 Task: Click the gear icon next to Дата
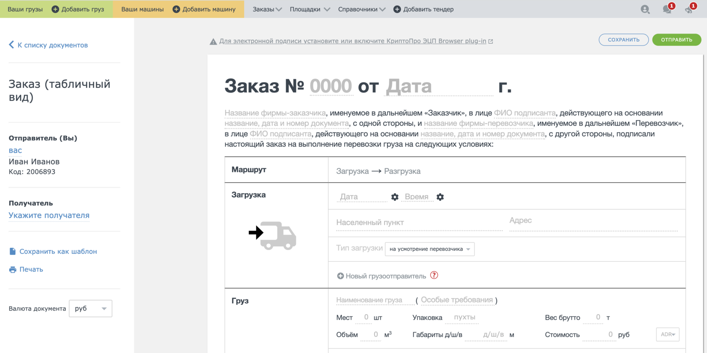point(395,197)
